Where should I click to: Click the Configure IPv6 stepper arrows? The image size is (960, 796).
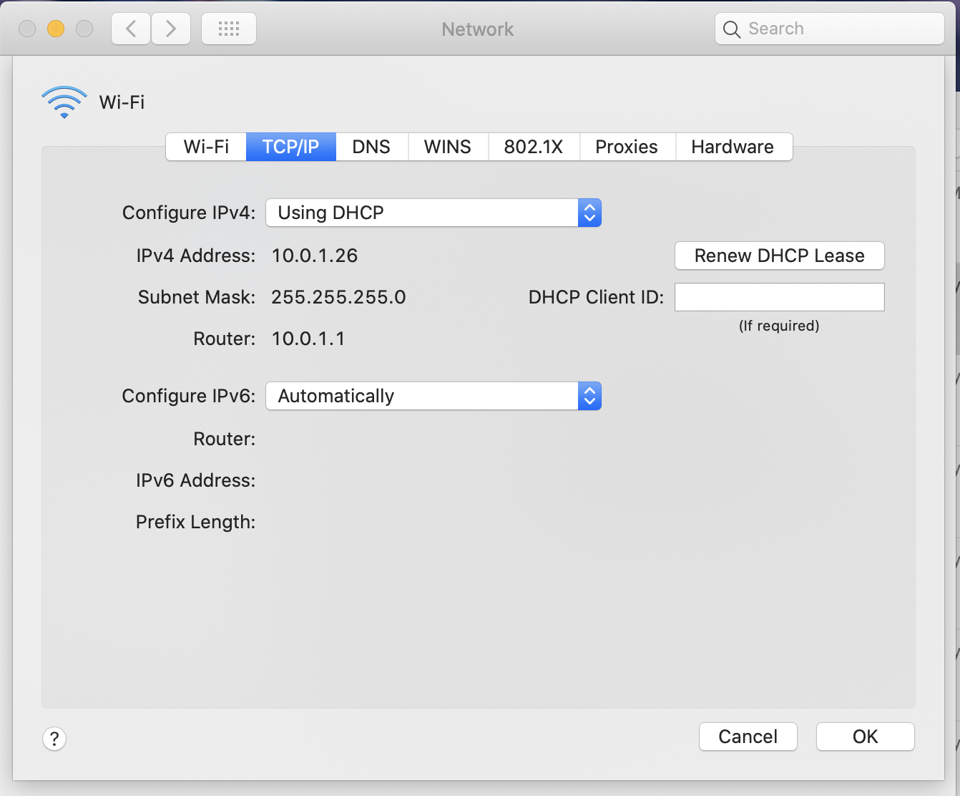pos(589,396)
